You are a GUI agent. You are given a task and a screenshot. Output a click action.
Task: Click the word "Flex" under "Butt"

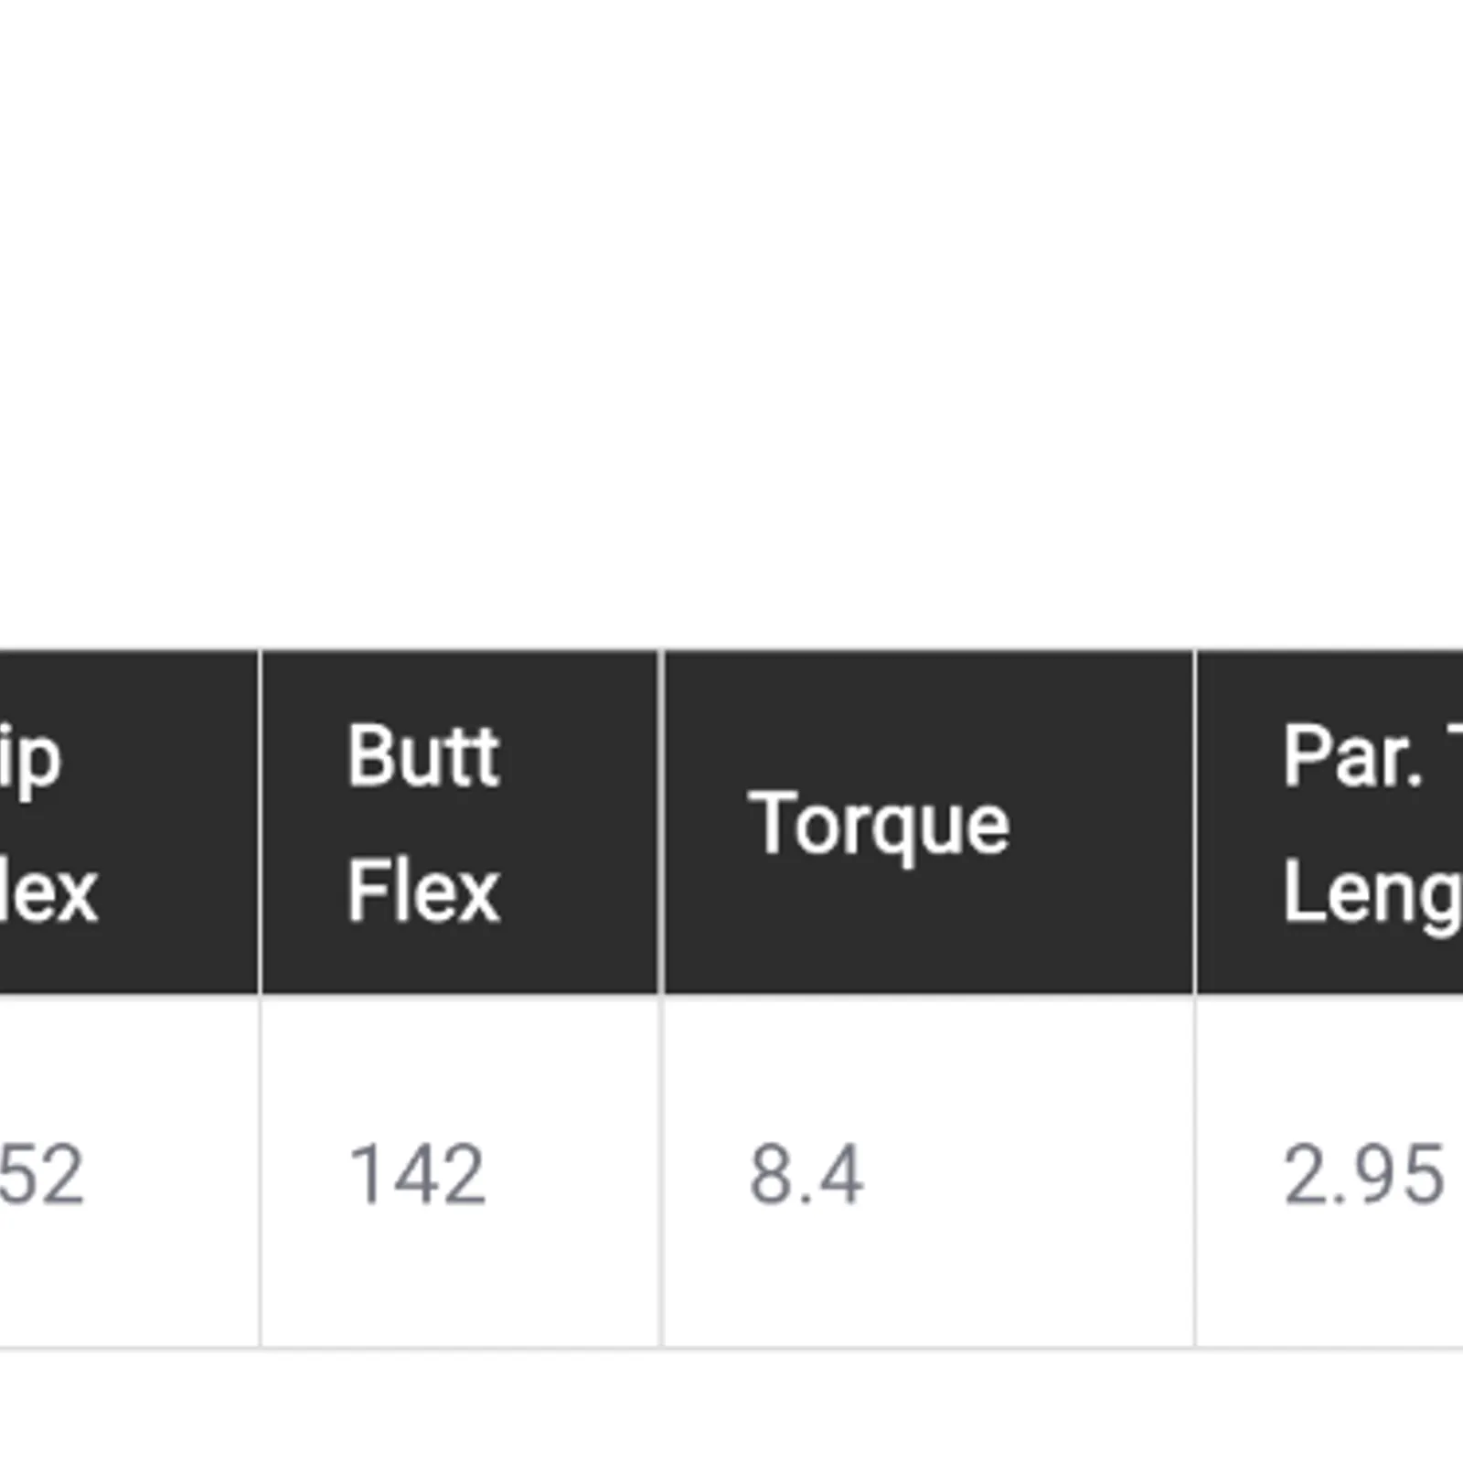pos(422,891)
